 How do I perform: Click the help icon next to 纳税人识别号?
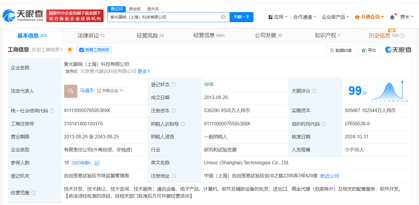(x=183, y=124)
